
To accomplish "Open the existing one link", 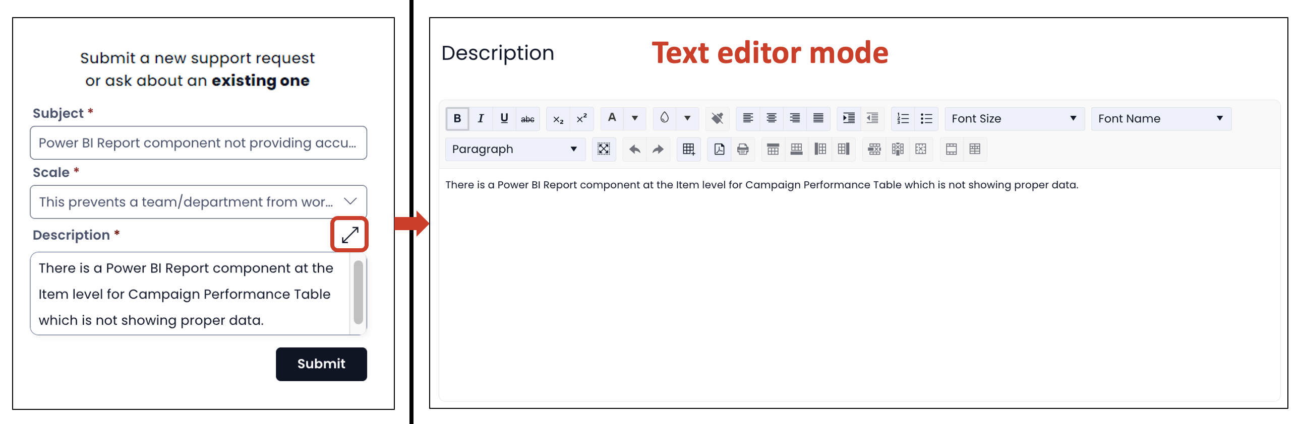I will tap(260, 81).
